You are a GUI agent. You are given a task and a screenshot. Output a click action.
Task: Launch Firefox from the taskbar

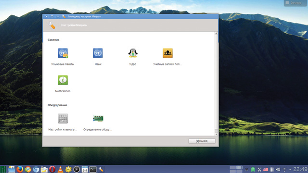(x=20, y=169)
